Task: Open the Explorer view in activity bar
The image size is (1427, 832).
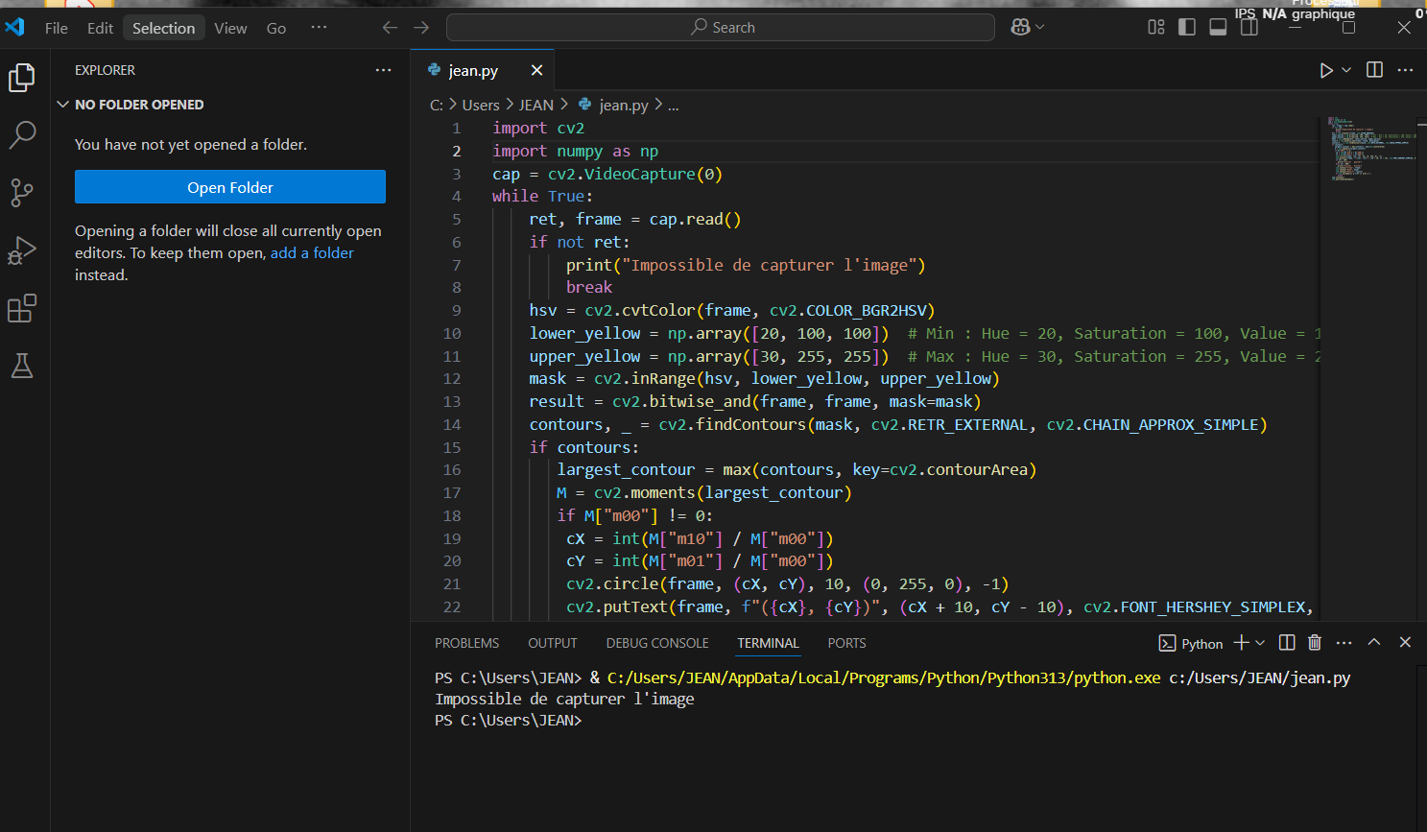Action: point(22,77)
